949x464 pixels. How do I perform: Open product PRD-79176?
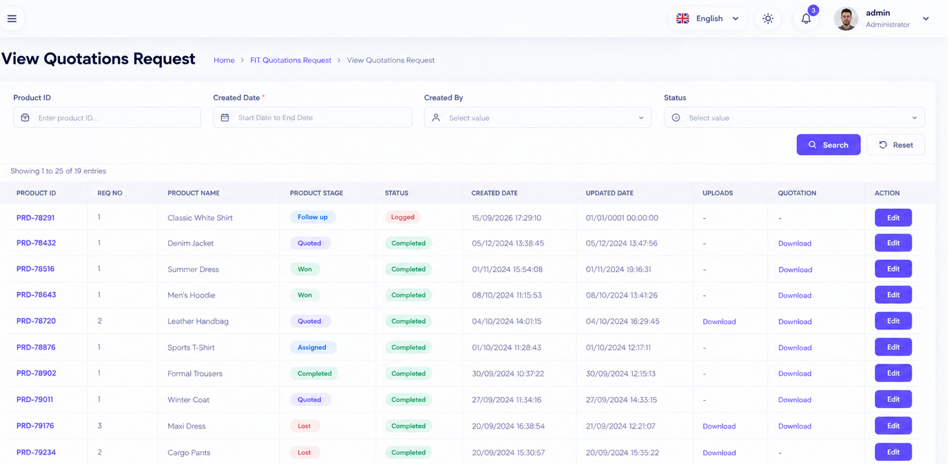[35, 426]
